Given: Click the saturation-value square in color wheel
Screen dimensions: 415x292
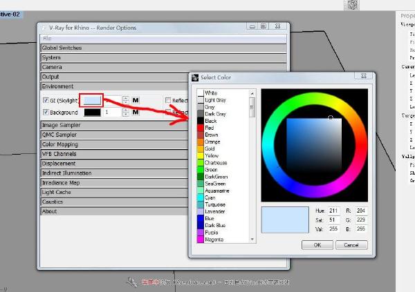Looking at the screenshot, I should click(x=314, y=146).
